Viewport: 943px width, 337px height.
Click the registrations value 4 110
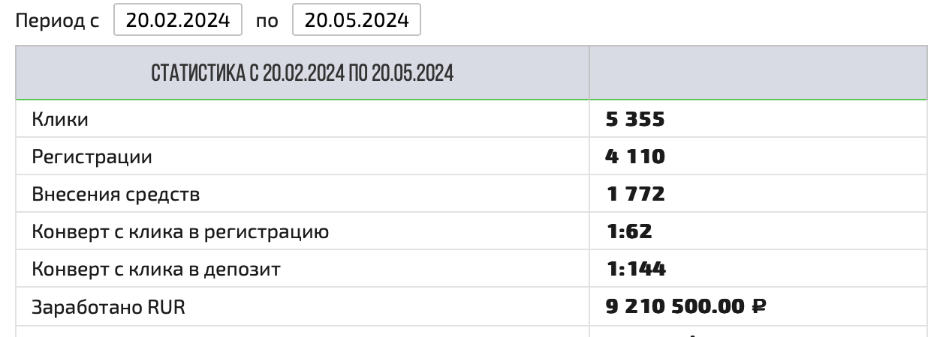click(x=635, y=157)
